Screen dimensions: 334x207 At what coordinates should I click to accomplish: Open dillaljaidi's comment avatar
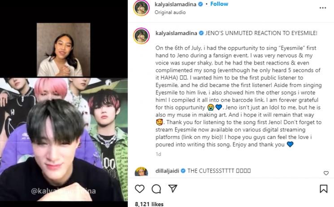(x=141, y=172)
